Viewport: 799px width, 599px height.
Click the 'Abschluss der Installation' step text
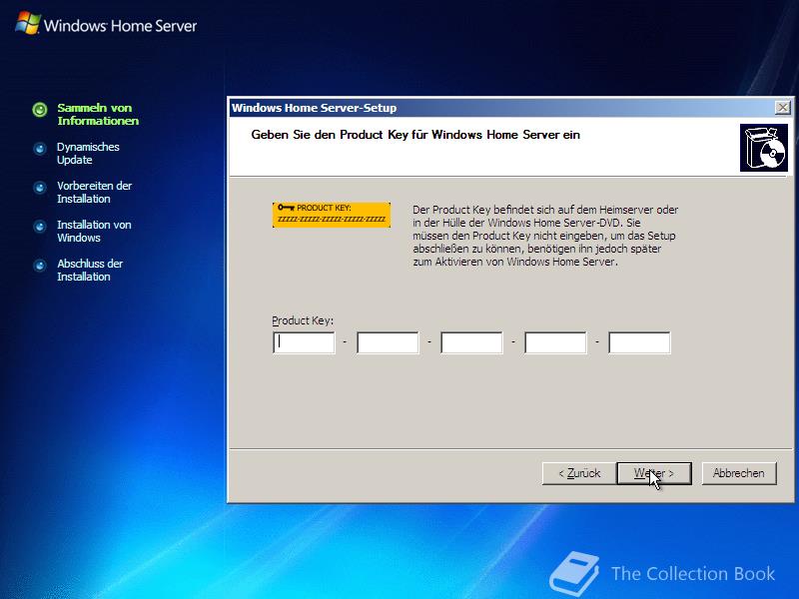pyautogui.click(x=90, y=270)
